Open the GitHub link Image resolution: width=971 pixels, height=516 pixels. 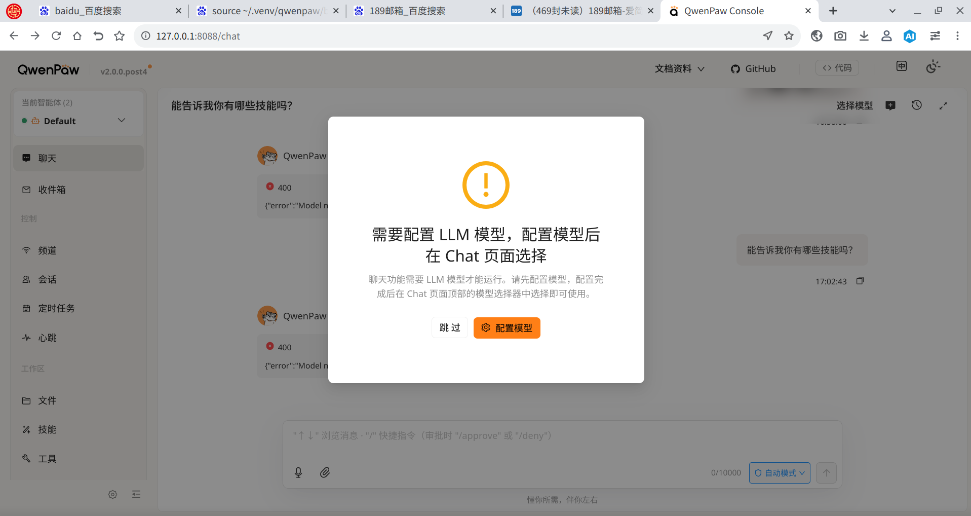pos(753,68)
